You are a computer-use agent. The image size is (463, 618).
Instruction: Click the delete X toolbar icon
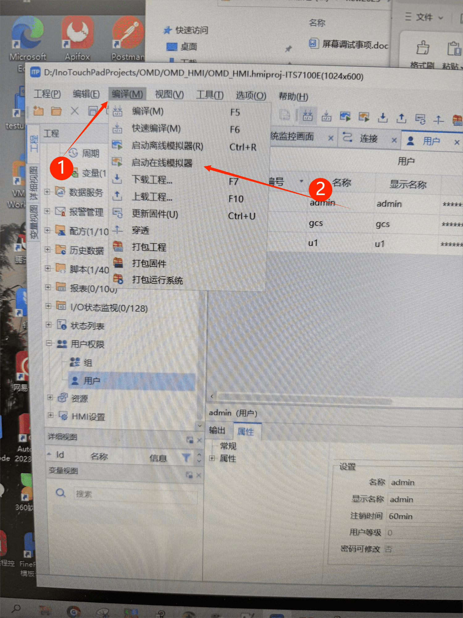click(75, 111)
